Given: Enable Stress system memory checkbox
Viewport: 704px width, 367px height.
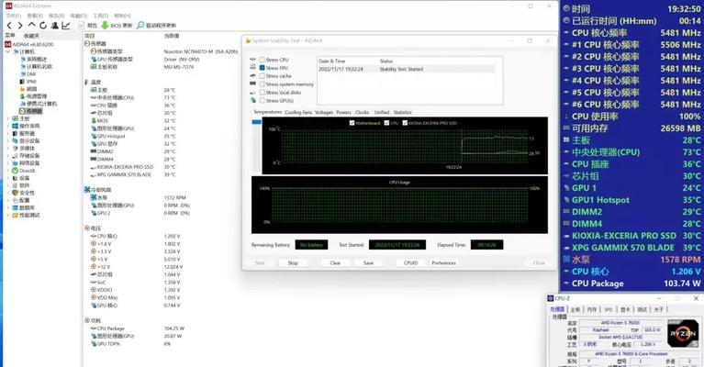Looking at the screenshot, I should point(263,83).
